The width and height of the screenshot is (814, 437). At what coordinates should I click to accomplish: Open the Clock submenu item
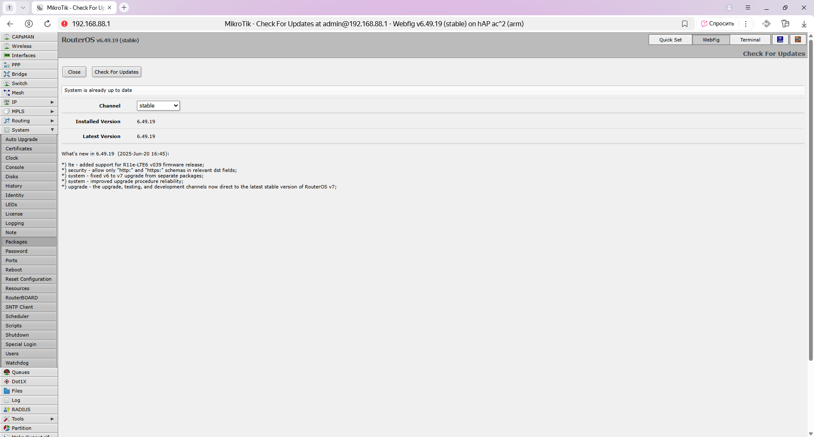pyautogui.click(x=29, y=158)
